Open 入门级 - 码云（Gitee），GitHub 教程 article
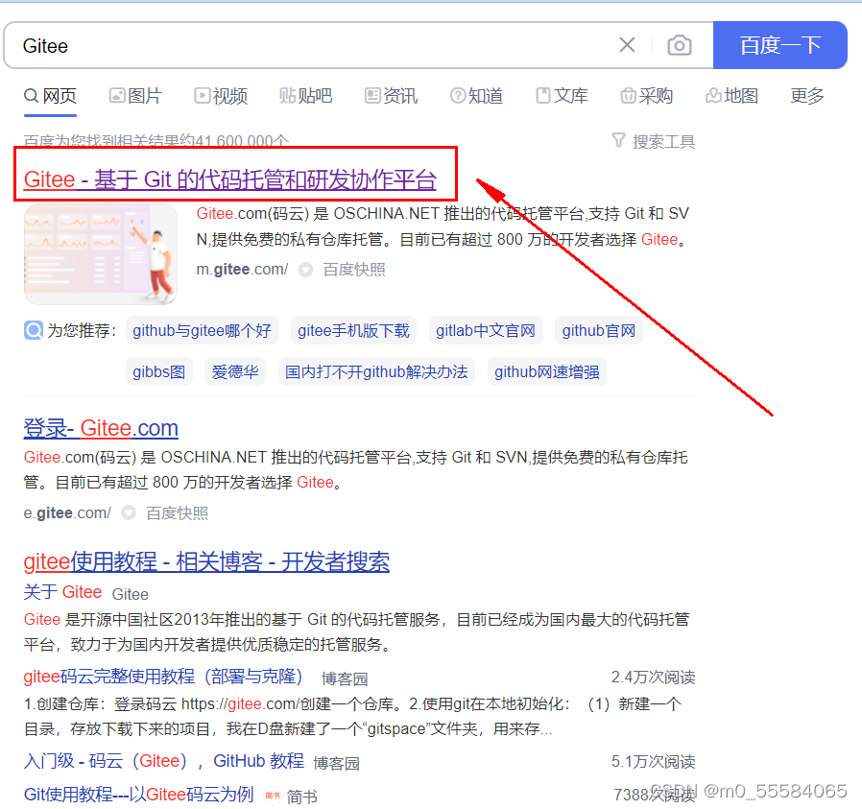Screen dimensions: 862x809 164,761
